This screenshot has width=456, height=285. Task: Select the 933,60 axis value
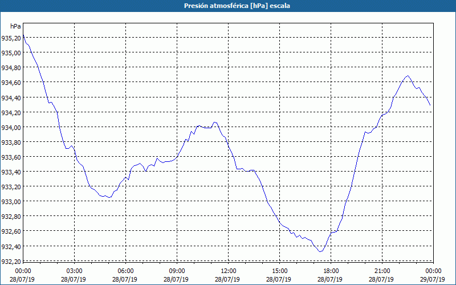(11, 157)
